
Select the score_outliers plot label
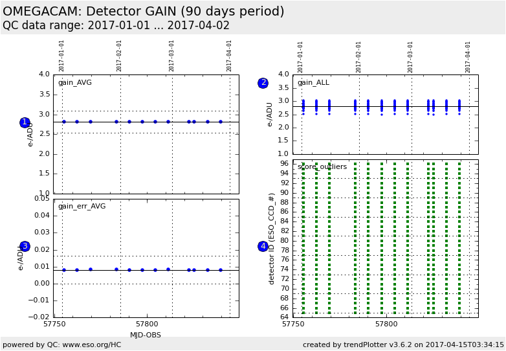click(x=322, y=166)
